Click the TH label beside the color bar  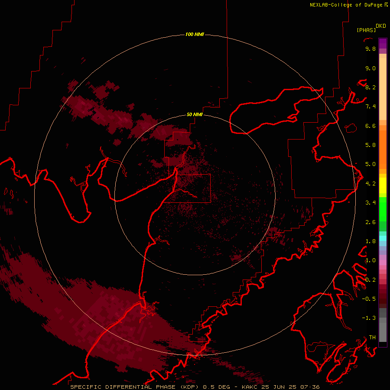click(x=372, y=338)
